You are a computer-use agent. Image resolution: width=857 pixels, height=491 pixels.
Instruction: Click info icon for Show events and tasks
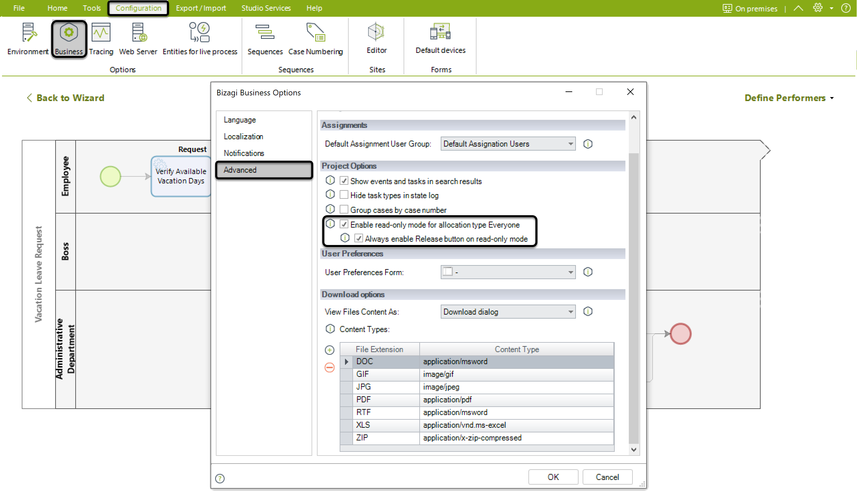click(330, 180)
